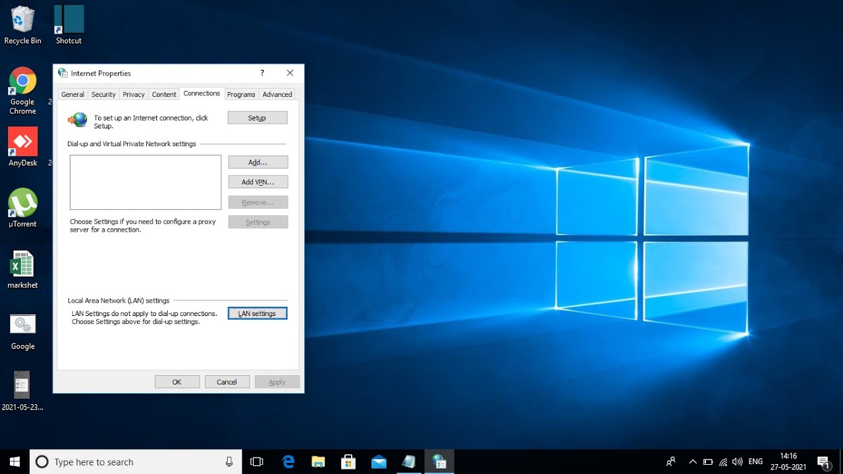843x474 pixels.
Task: Launch Microsoft Edge from taskbar
Action: (x=288, y=461)
